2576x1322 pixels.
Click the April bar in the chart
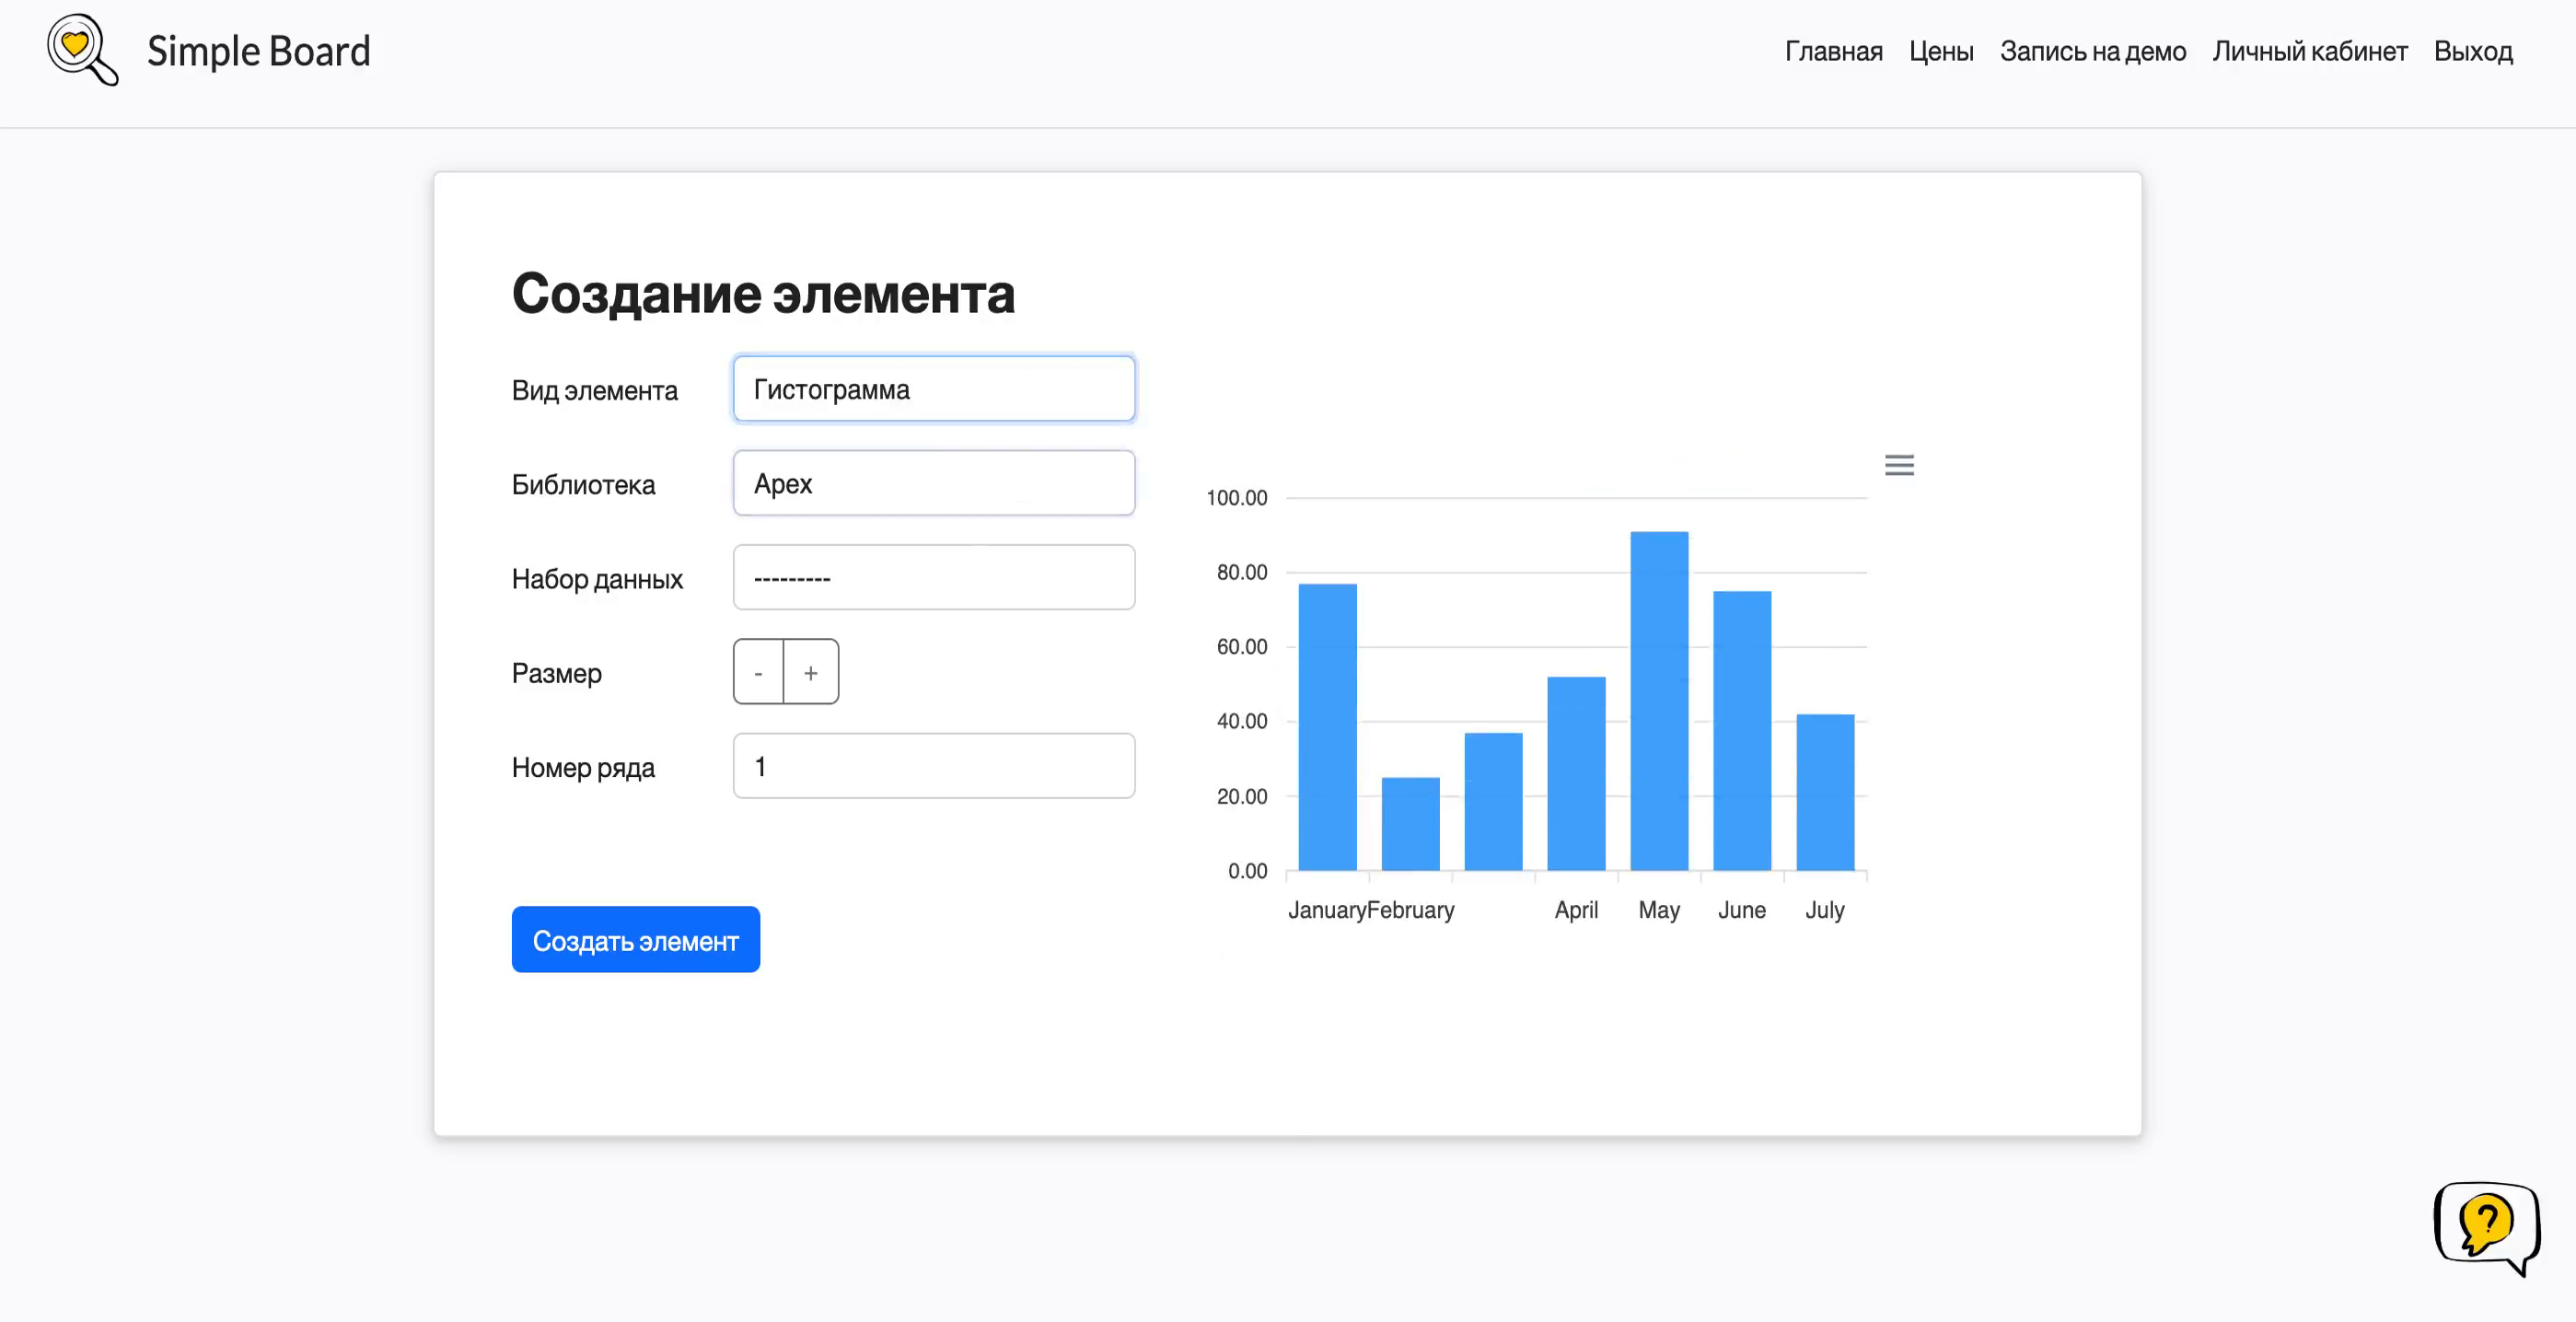coord(1576,774)
